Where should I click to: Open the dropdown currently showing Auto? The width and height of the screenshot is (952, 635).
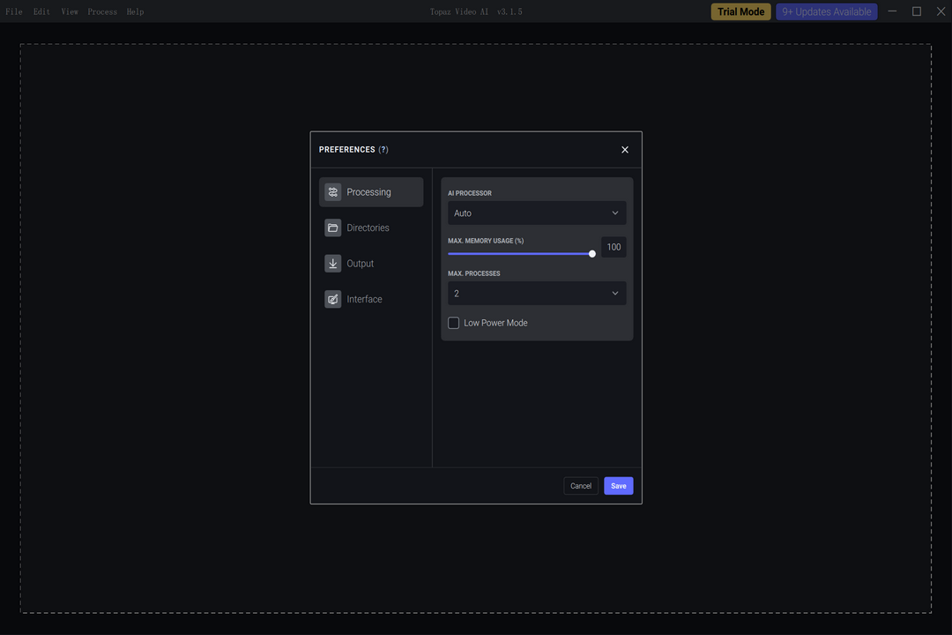[536, 213]
